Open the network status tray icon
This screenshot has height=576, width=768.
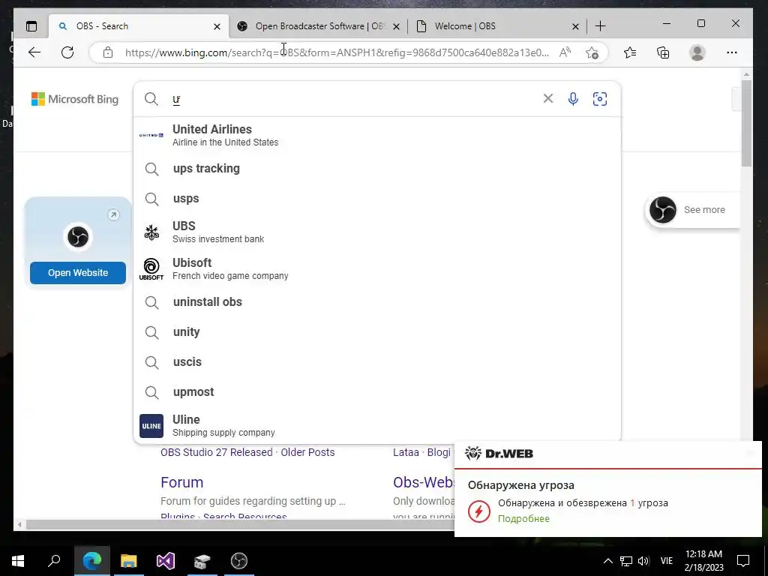(x=626, y=561)
